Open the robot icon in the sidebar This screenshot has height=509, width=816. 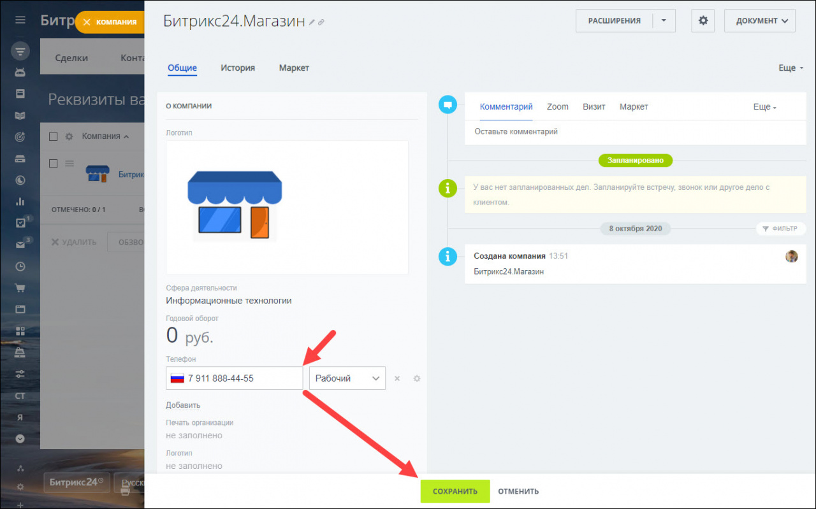20,72
